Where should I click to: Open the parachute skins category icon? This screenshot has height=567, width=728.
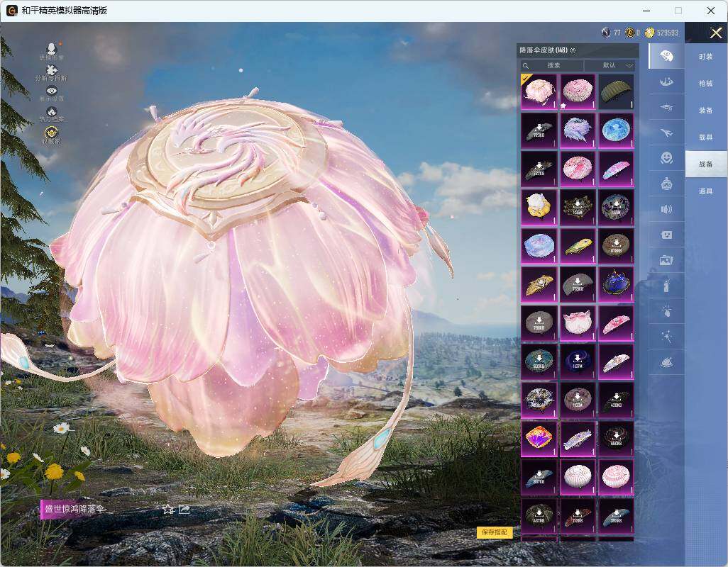click(x=666, y=56)
